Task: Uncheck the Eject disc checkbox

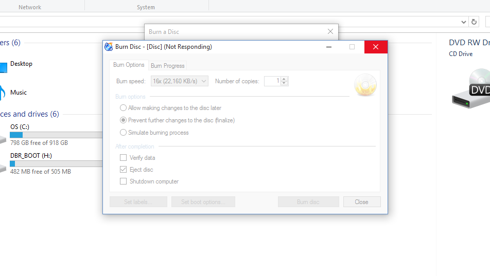Action: pos(123,170)
